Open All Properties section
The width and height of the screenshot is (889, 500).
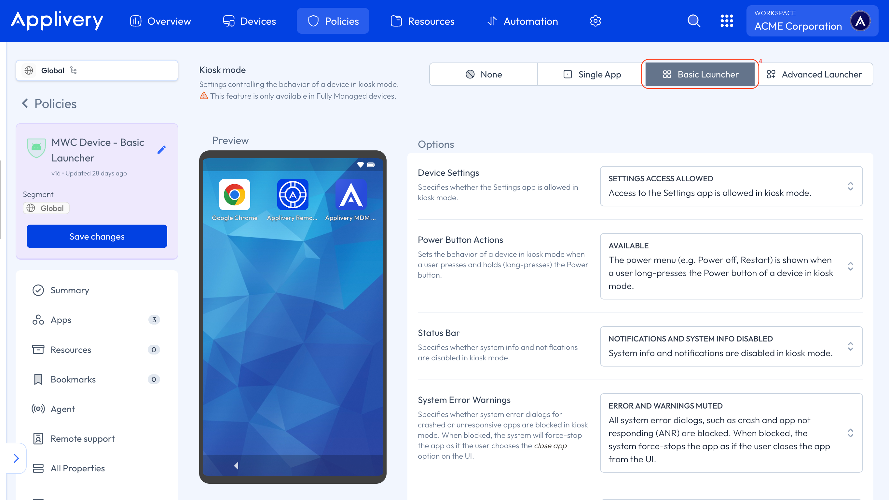[97, 468]
